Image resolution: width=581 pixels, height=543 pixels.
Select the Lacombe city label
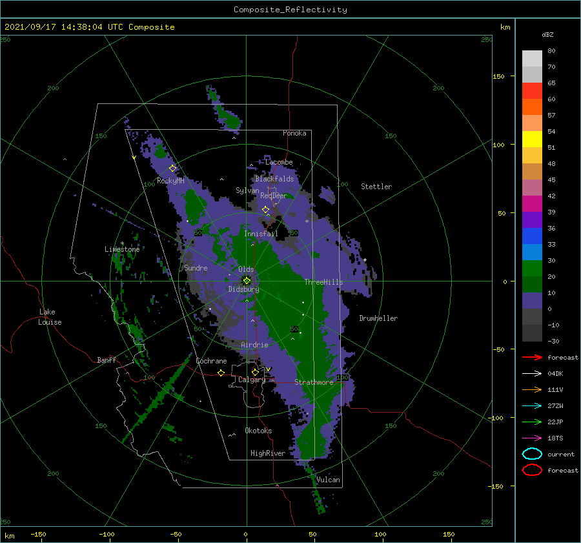[x=279, y=162]
